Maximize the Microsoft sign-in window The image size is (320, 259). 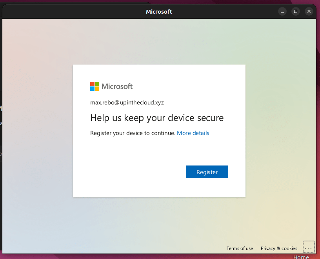[x=296, y=12]
